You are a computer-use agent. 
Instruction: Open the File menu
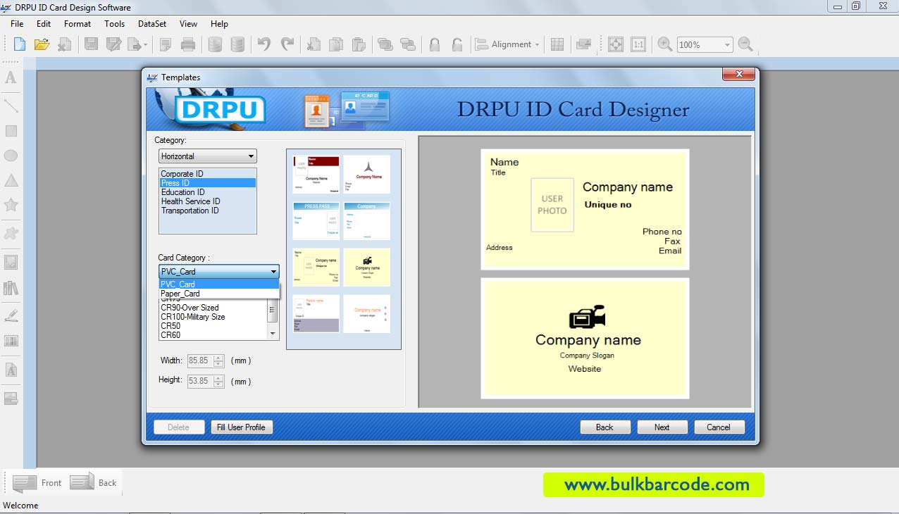17,24
